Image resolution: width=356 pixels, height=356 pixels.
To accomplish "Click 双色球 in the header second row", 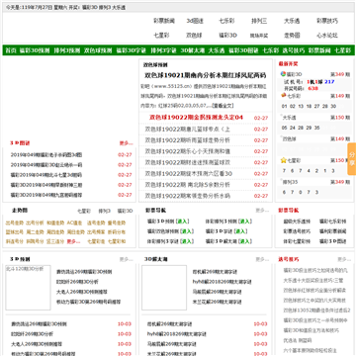I will pyautogui.click(x=194, y=36).
